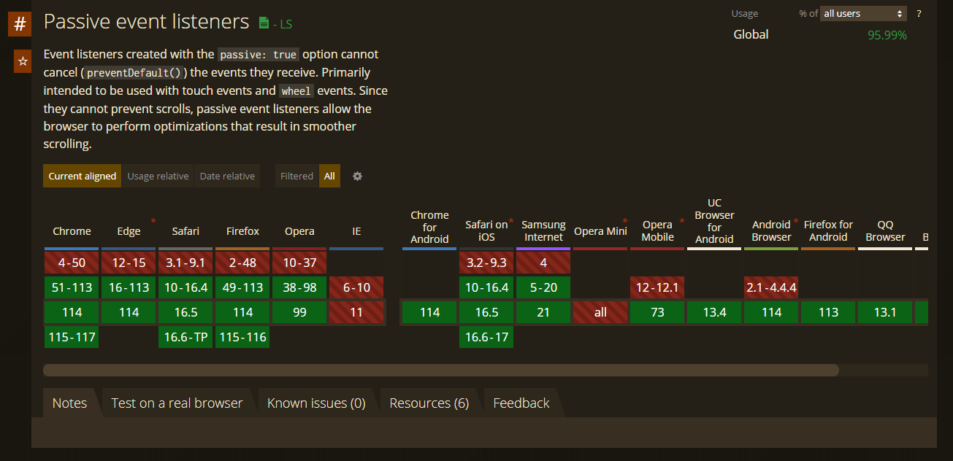Click the Opera Mini note asterisk
Viewport: 953px width, 461px height.
coord(625,221)
